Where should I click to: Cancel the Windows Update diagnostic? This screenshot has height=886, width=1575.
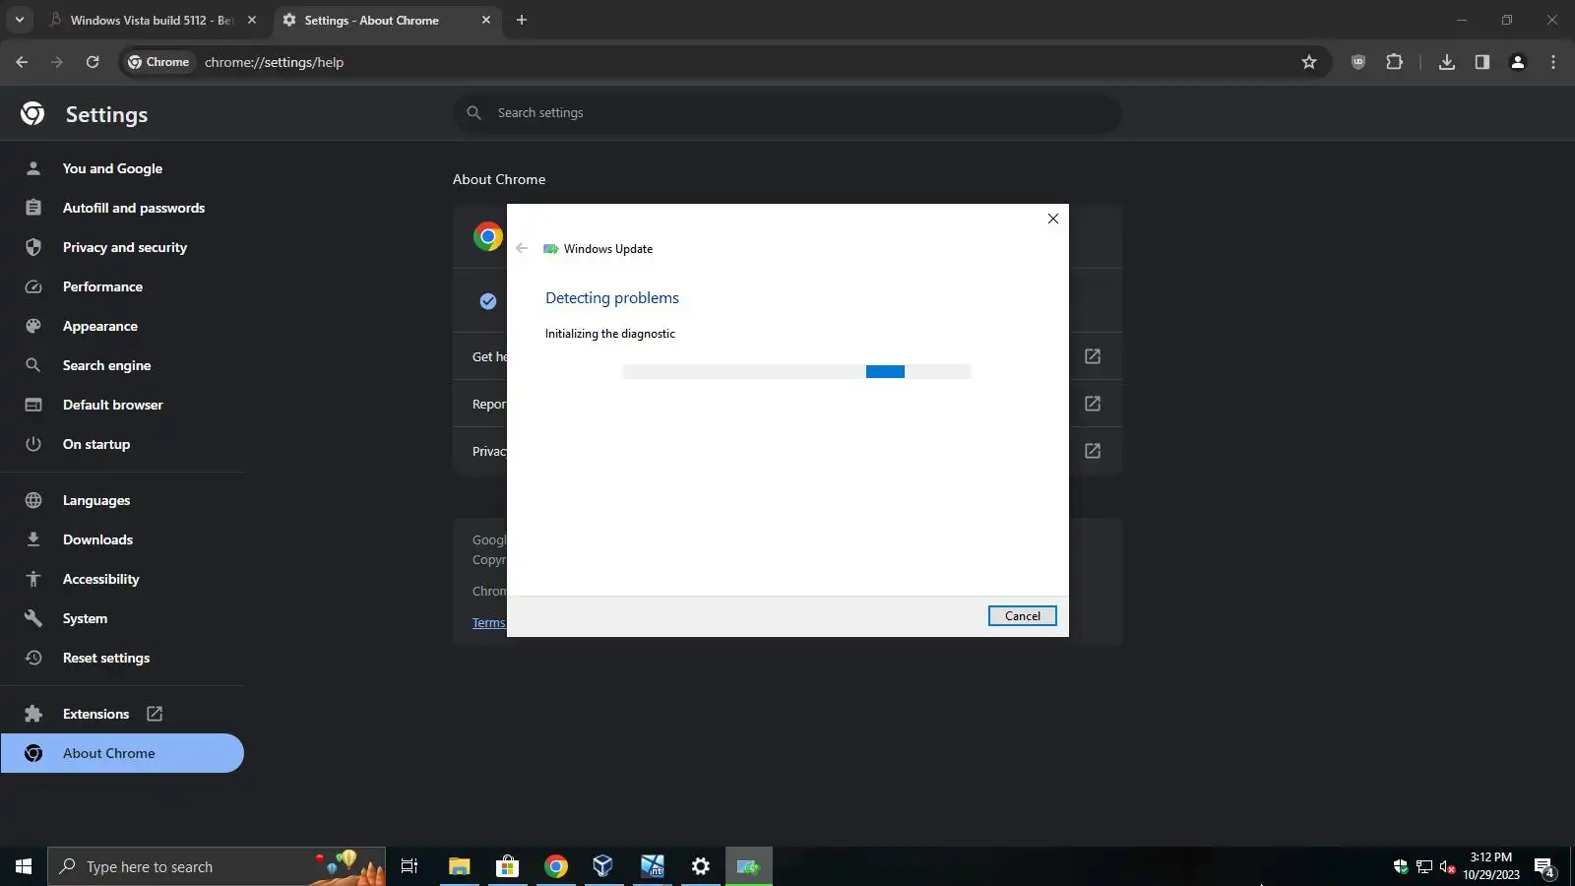point(1022,616)
